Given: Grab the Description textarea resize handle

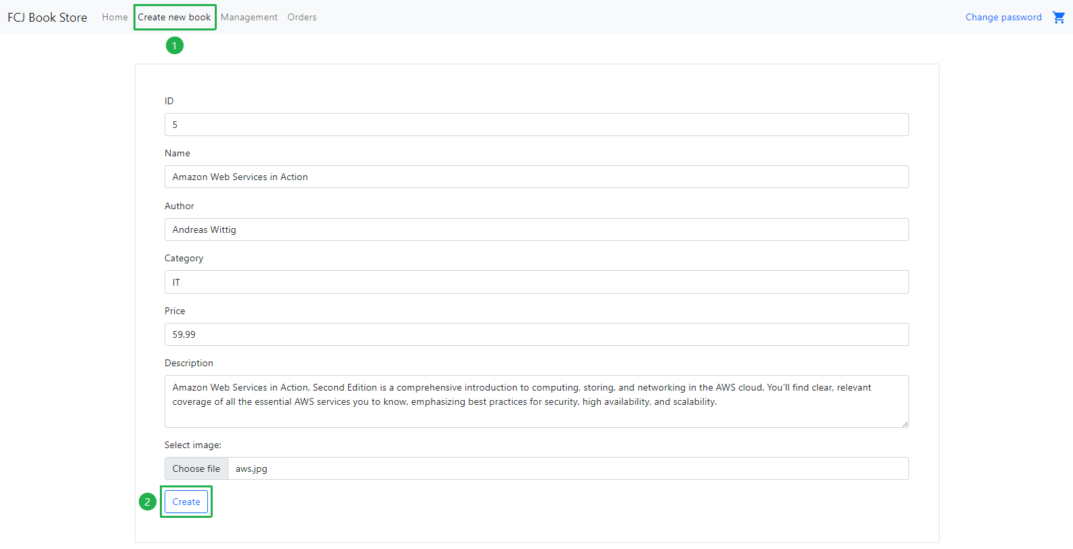Looking at the screenshot, I should (904, 423).
